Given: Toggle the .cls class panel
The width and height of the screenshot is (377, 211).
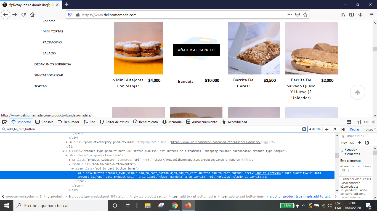Looking at the screenshot, I should coord(352,143).
